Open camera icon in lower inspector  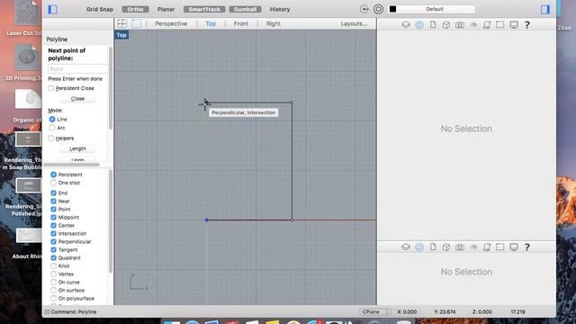460,247
